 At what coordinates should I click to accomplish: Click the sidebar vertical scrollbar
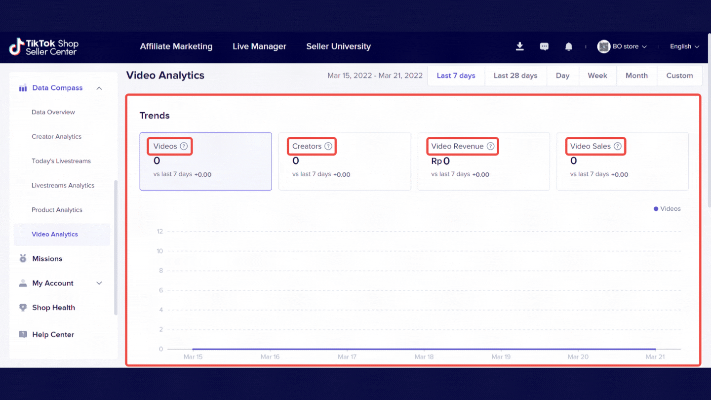click(x=116, y=247)
